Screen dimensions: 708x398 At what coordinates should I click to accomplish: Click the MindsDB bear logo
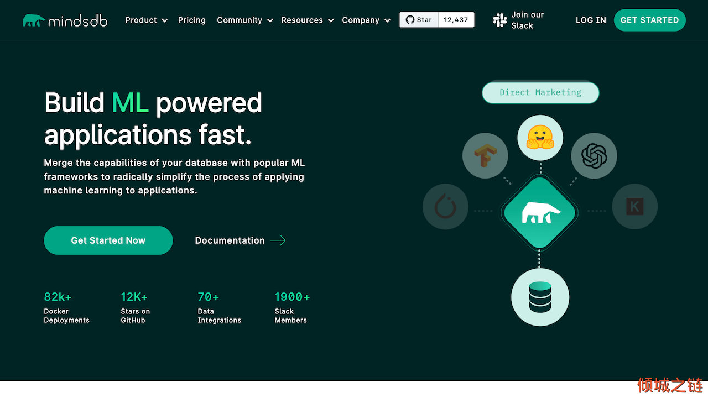pyautogui.click(x=33, y=20)
